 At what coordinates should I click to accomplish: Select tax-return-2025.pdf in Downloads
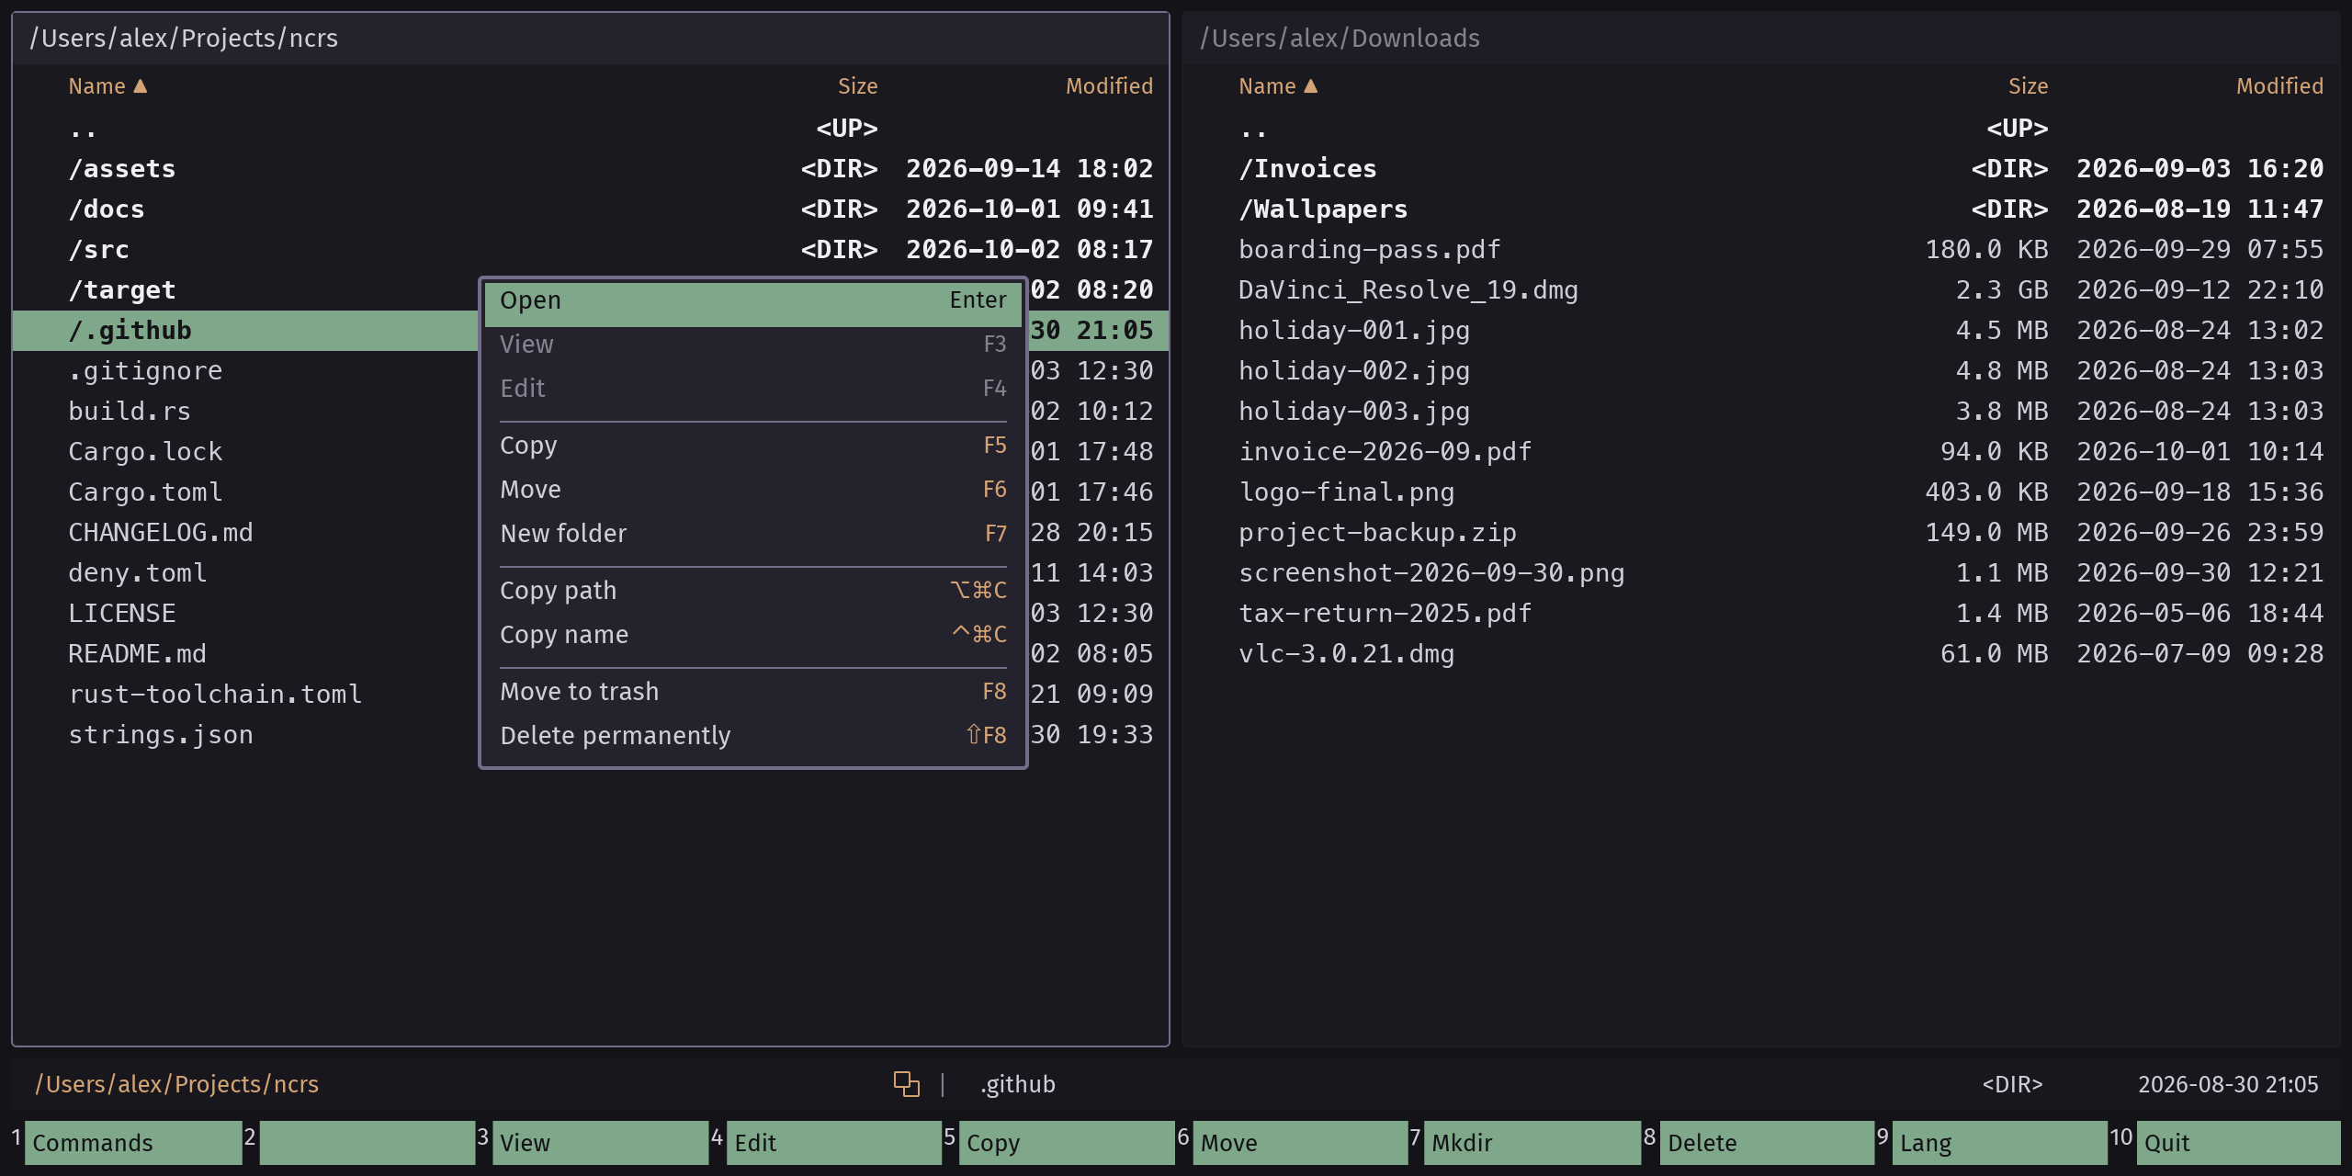pos(1761,614)
